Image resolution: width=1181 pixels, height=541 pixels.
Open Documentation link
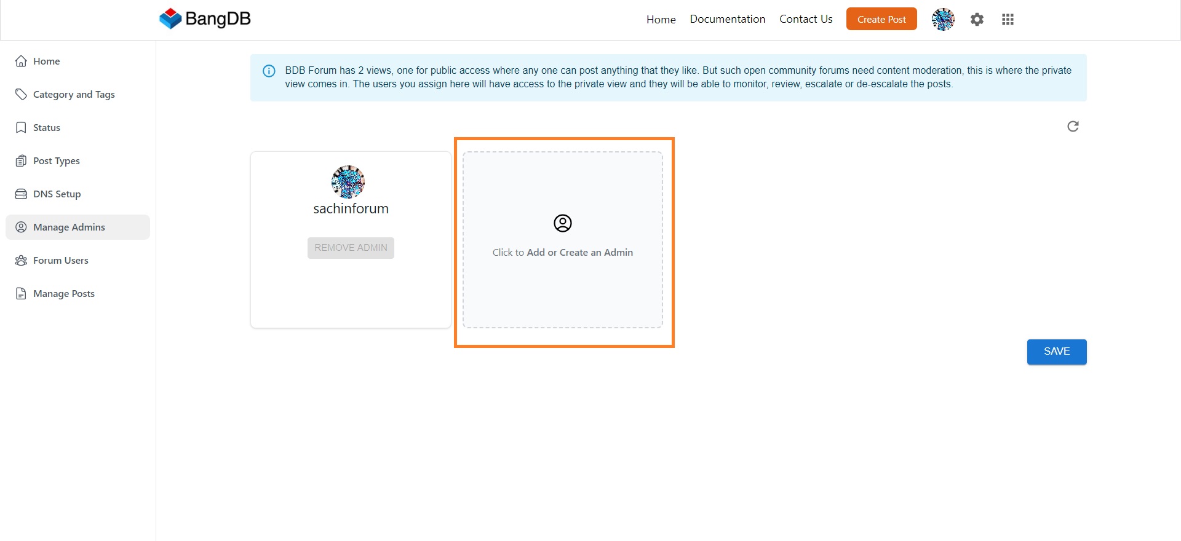(728, 19)
